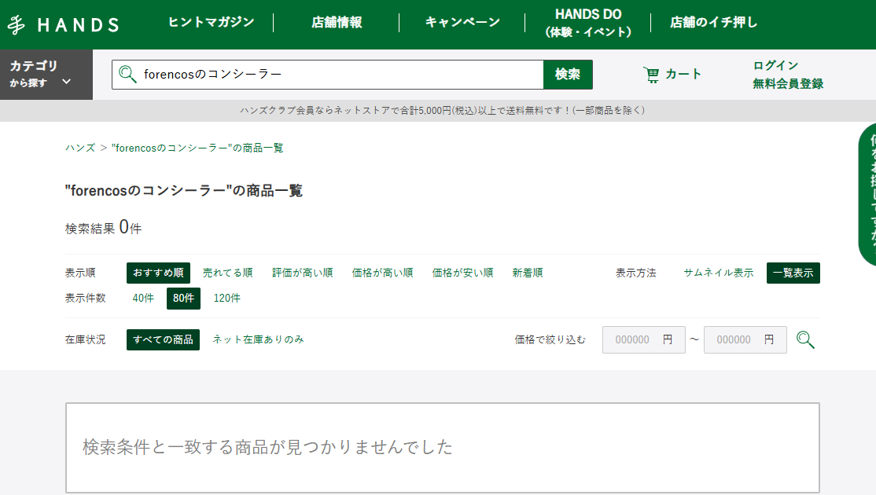Click the カート text link
Image resolution: width=876 pixels, height=495 pixels.
[683, 74]
